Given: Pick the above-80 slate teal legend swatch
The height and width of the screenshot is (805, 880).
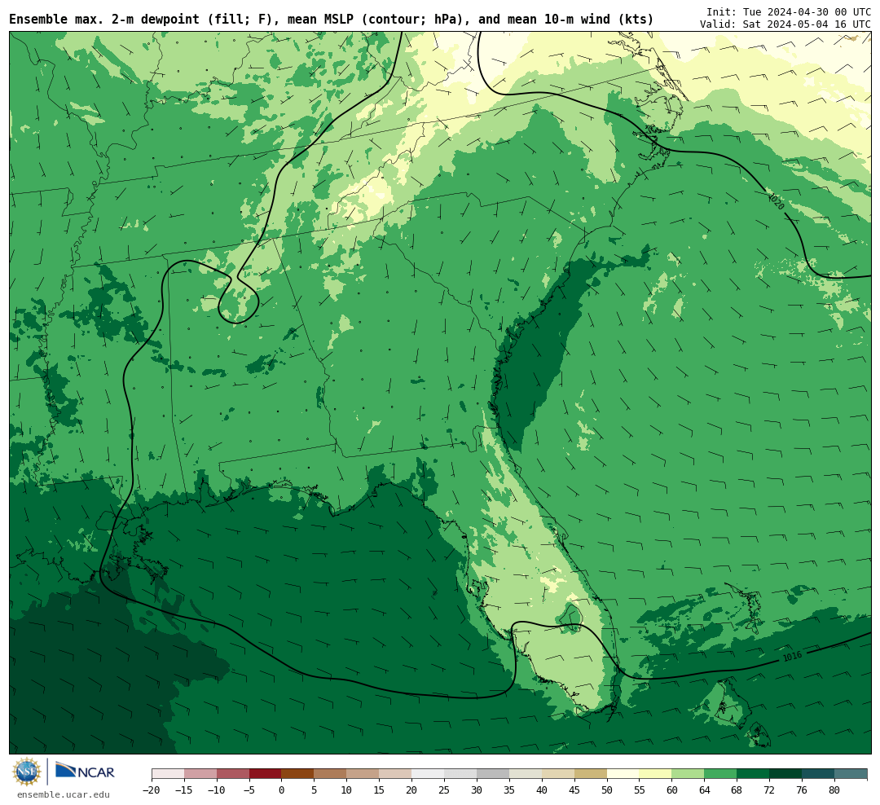Looking at the screenshot, I should (851, 774).
